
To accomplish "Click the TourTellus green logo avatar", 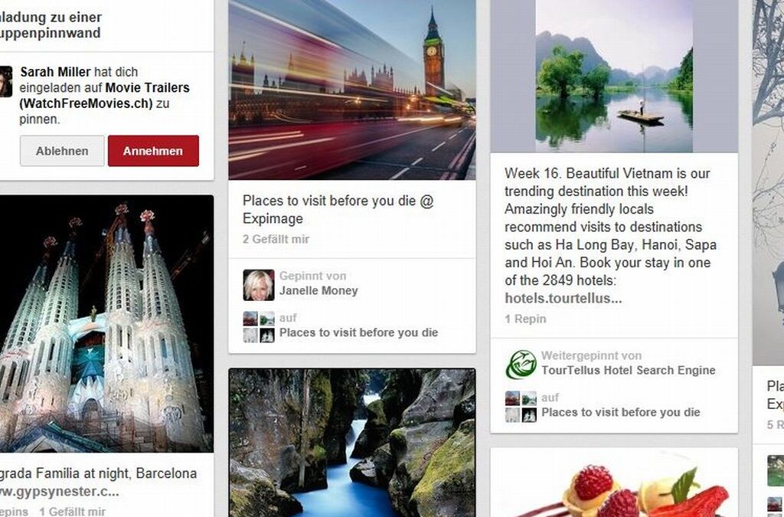I will 521,365.
